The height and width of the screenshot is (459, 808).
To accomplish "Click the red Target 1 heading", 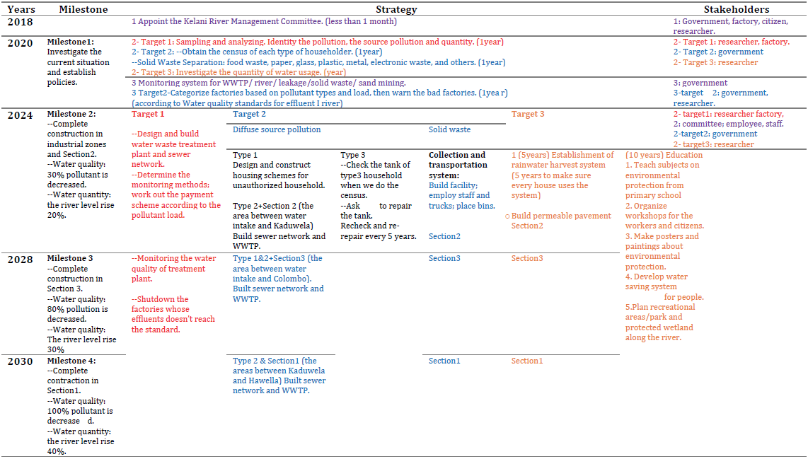I will 148,114.
